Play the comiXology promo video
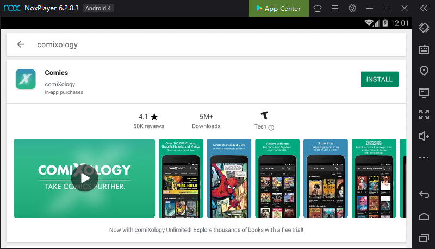 [84, 178]
